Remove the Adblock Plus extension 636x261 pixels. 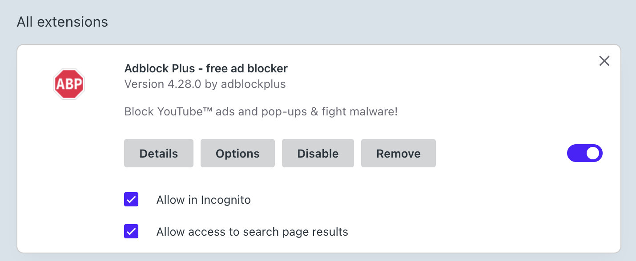tap(398, 153)
